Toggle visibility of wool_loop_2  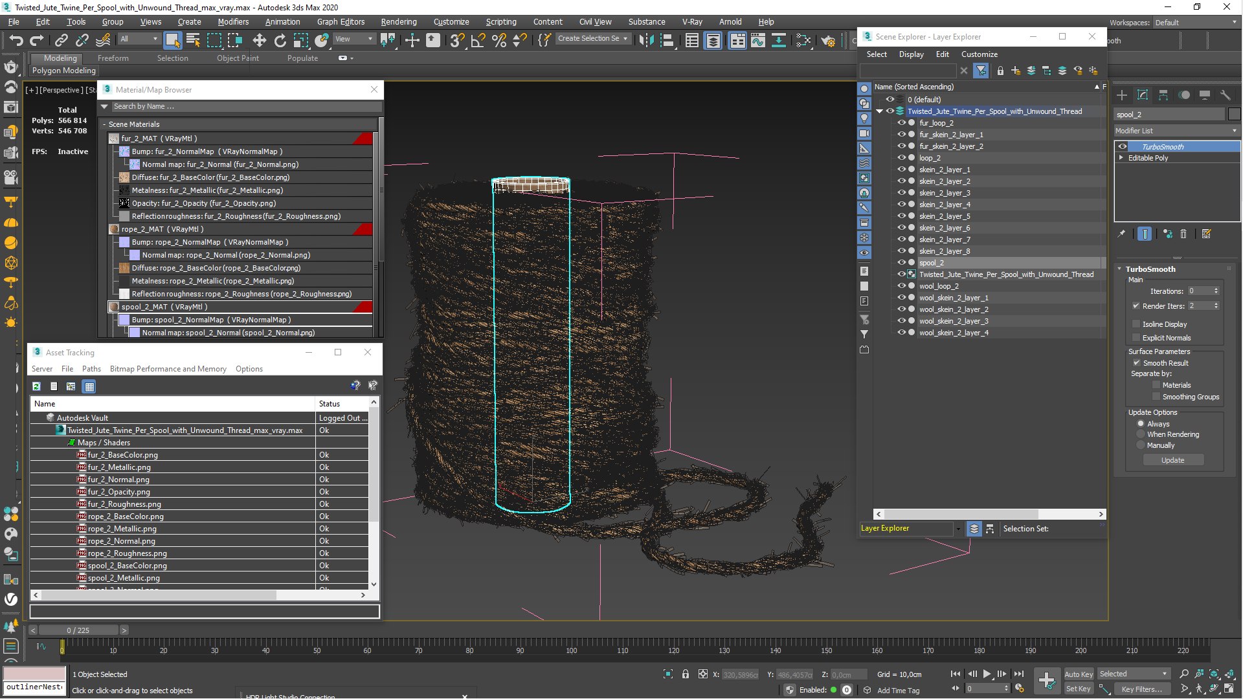pos(901,286)
